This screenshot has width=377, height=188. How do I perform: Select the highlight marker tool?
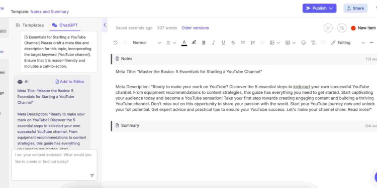(194, 43)
